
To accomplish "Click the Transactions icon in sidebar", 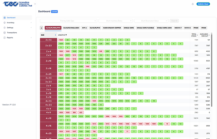I will (x=4, y=33).
